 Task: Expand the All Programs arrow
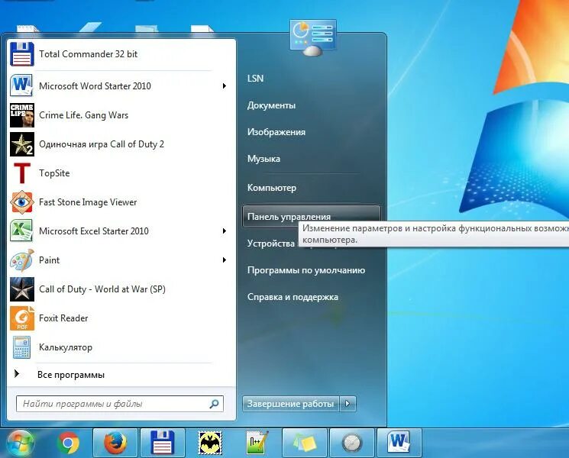(x=17, y=374)
